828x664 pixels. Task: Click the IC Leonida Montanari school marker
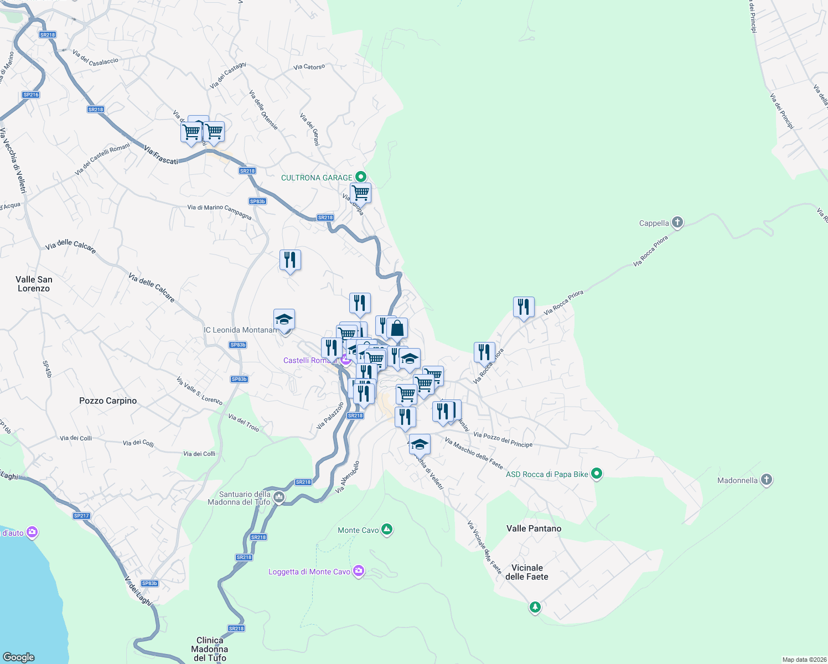pos(284,319)
